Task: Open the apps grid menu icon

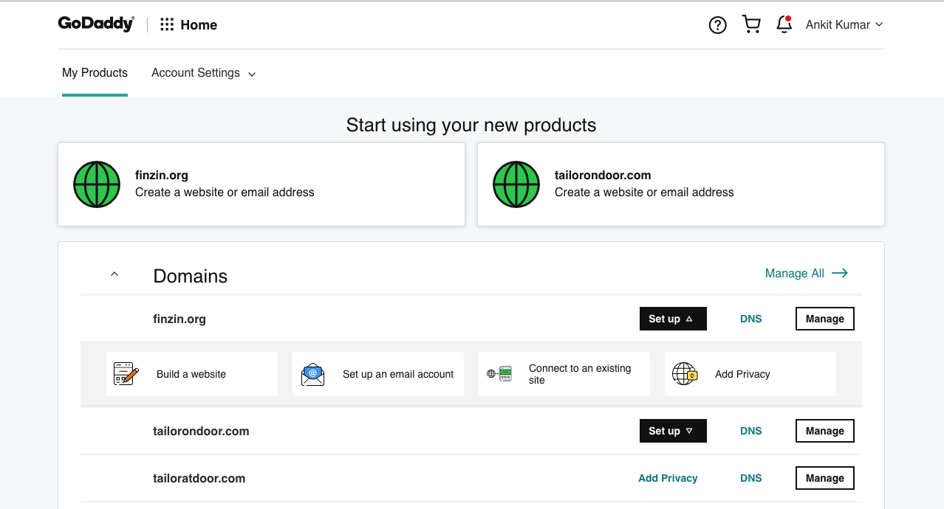Action: [167, 25]
